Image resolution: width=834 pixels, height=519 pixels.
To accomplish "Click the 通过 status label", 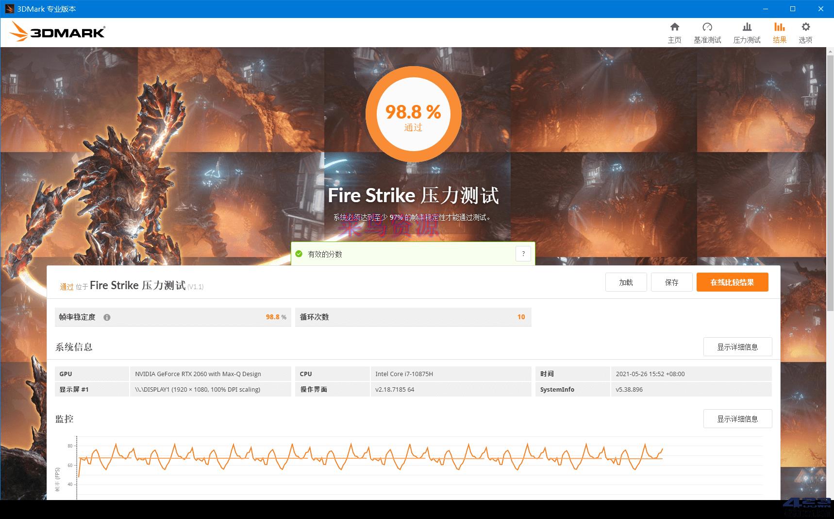I will coord(67,287).
